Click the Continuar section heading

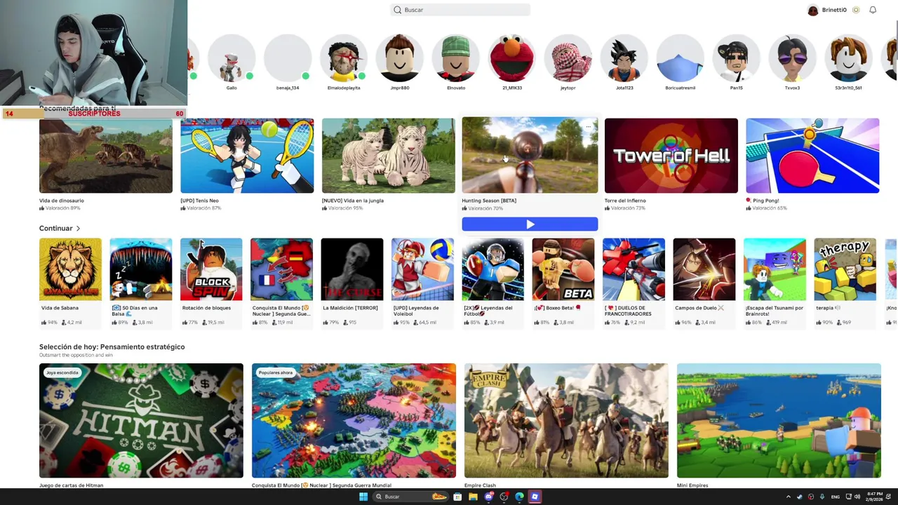[56, 228]
